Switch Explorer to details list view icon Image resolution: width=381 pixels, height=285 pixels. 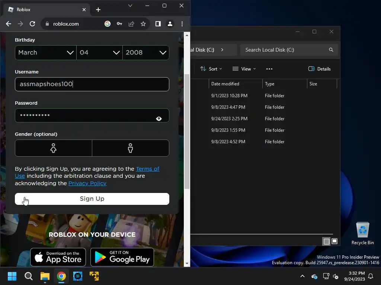coord(326,241)
